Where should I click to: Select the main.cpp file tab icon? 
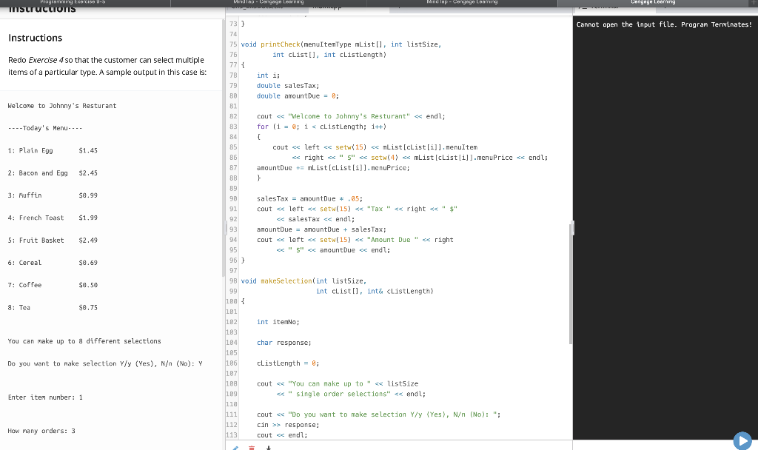click(x=326, y=9)
